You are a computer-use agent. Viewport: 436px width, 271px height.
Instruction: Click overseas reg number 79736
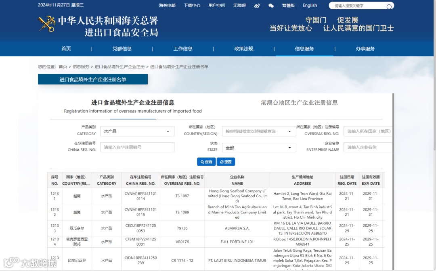182,228
